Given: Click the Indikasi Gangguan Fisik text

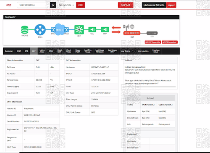Looking at the screenshot, I should (135, 67).
